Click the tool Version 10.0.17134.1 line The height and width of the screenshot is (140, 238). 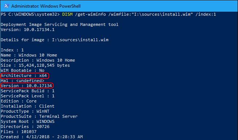(x=27, y=30)
